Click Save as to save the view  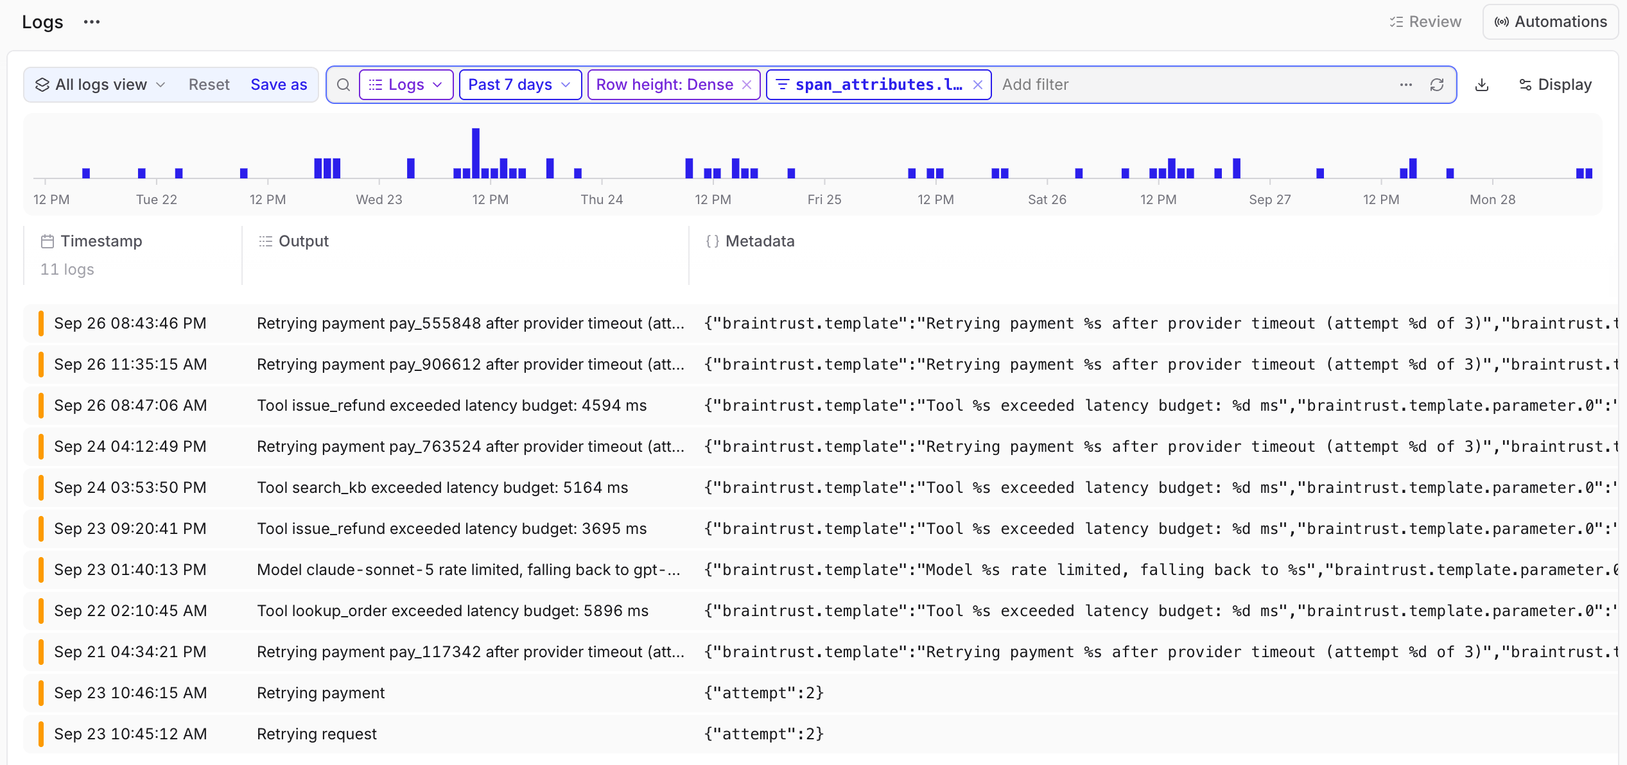[279, 85]
